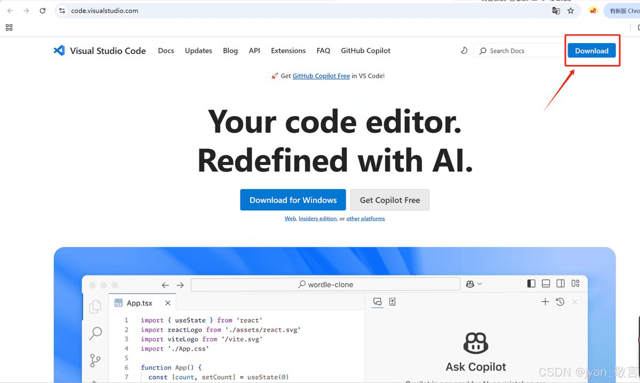
Task: Select the Explorer icon in the activity bar
Action: point(95,306)
